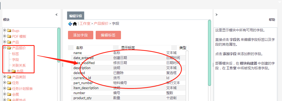Viewport: 282px width, 101px height.
Task: Click the PDF 模板 folder icon
Action: point(9,36)
